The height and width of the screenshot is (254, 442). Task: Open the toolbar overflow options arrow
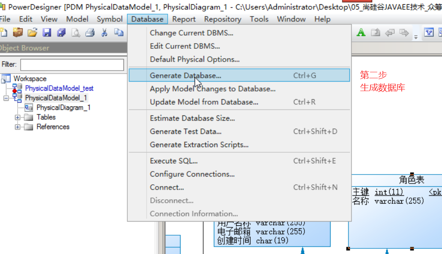pos(416,37)
